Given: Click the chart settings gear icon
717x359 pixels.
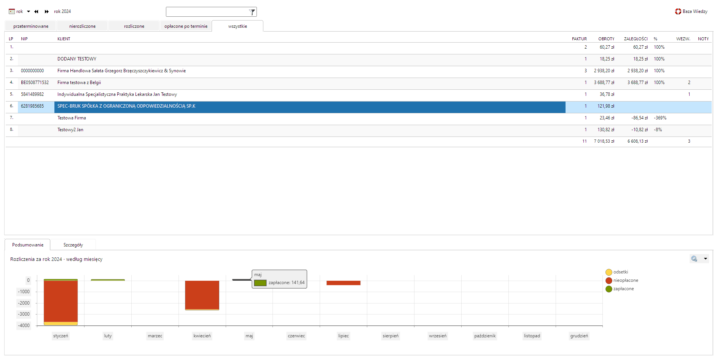Looking at the screenshot, I should pyautogui.click(x=694, y=259).
